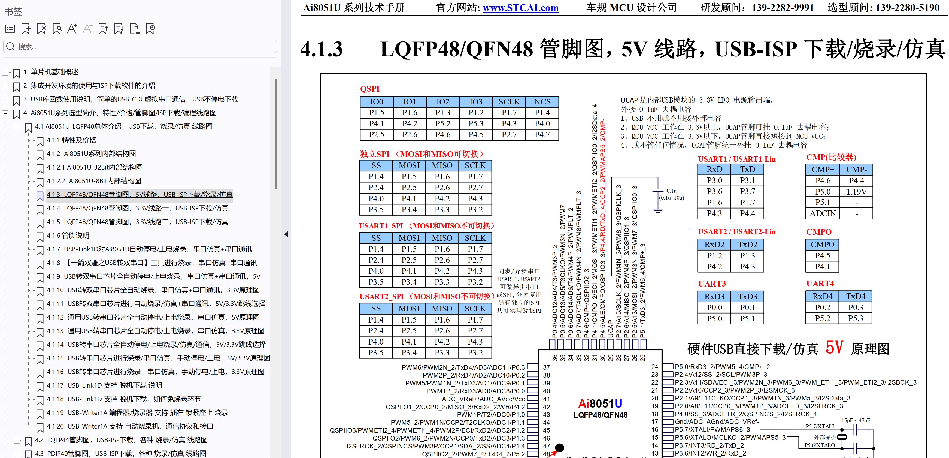949x458 pixels.
Task: Open bookmark 4.2 LQFP44管脚图
Action: (121, 440)
